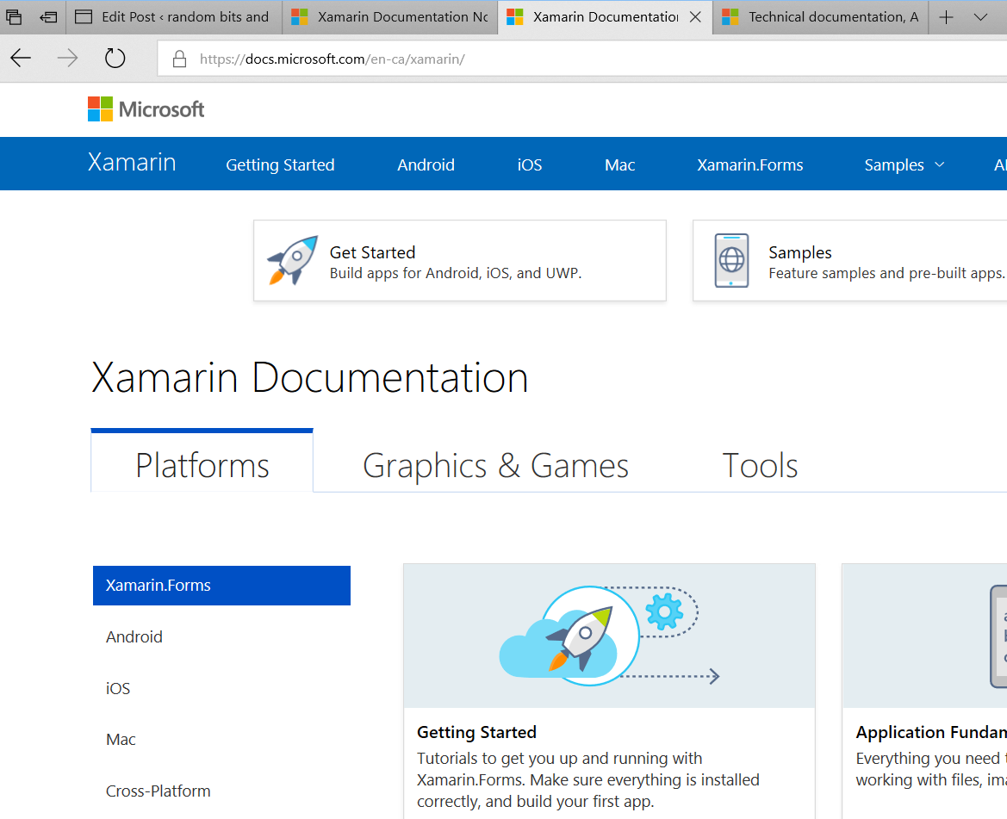Close the active Xamarin Documentation tab

coord(695,17)
